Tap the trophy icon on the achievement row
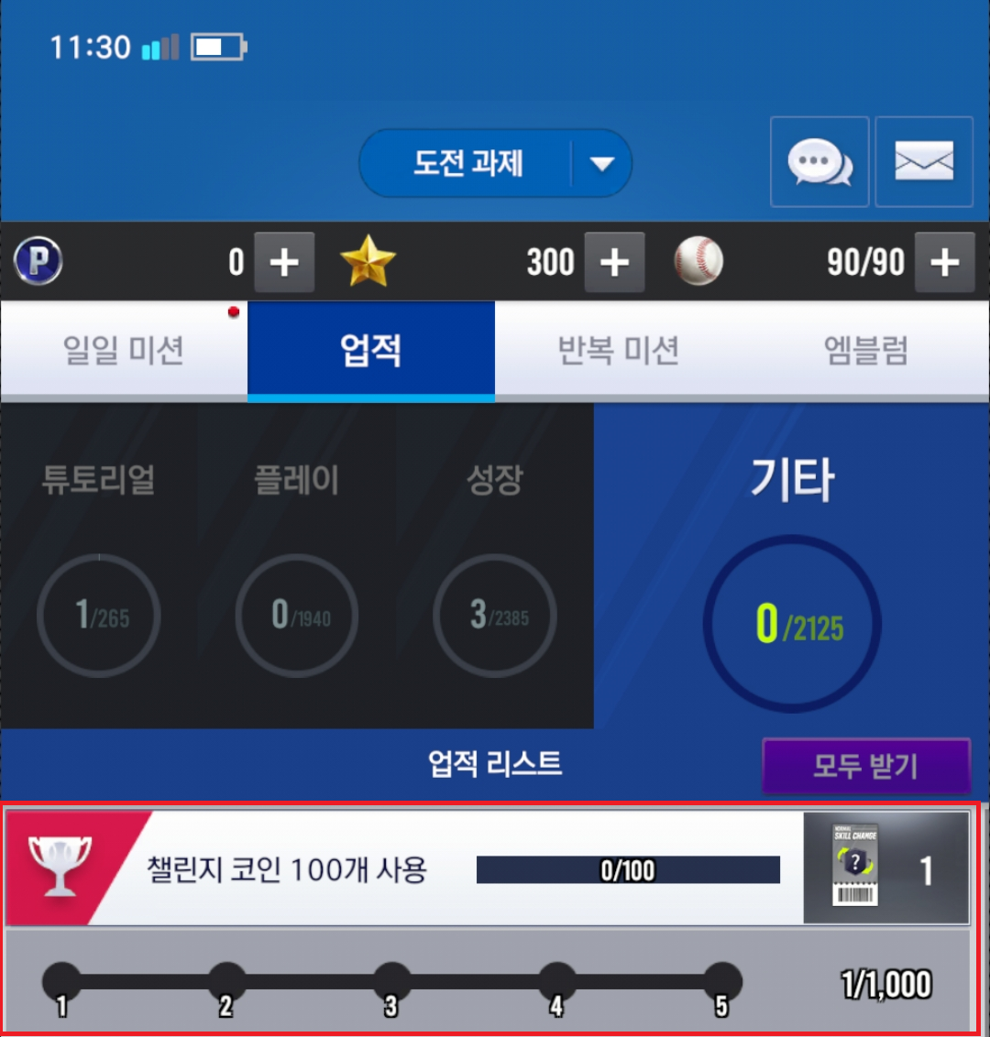The height and width of the screenshot is (1037, 990). point(60,867)
